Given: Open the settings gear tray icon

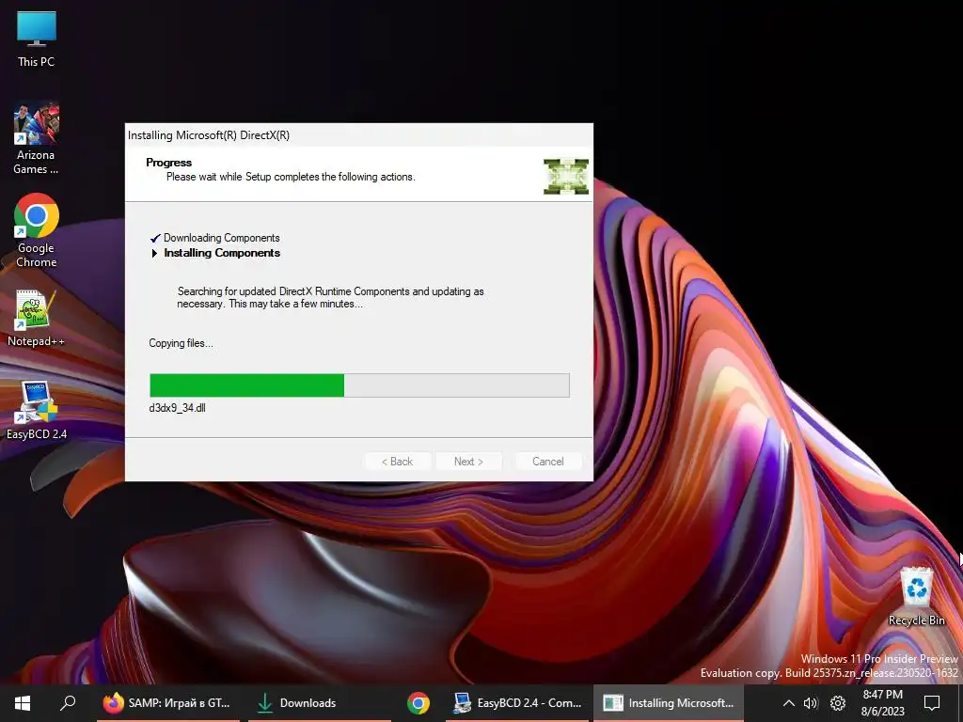Looking at the screenshot, I should tap(838, 703).
